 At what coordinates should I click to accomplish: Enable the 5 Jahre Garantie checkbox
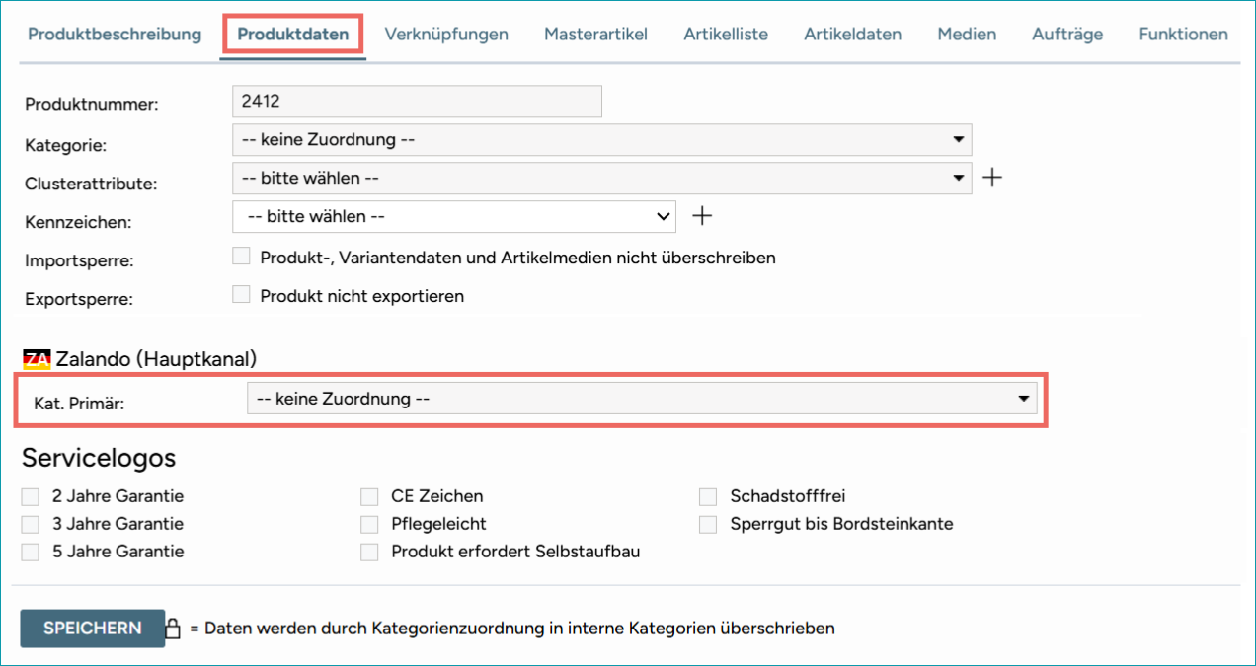click(x=31, y=552)
